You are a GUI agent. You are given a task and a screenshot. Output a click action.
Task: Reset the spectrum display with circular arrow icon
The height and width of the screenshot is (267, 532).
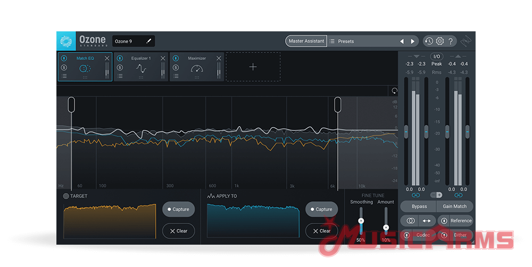[x=394, y=91]
